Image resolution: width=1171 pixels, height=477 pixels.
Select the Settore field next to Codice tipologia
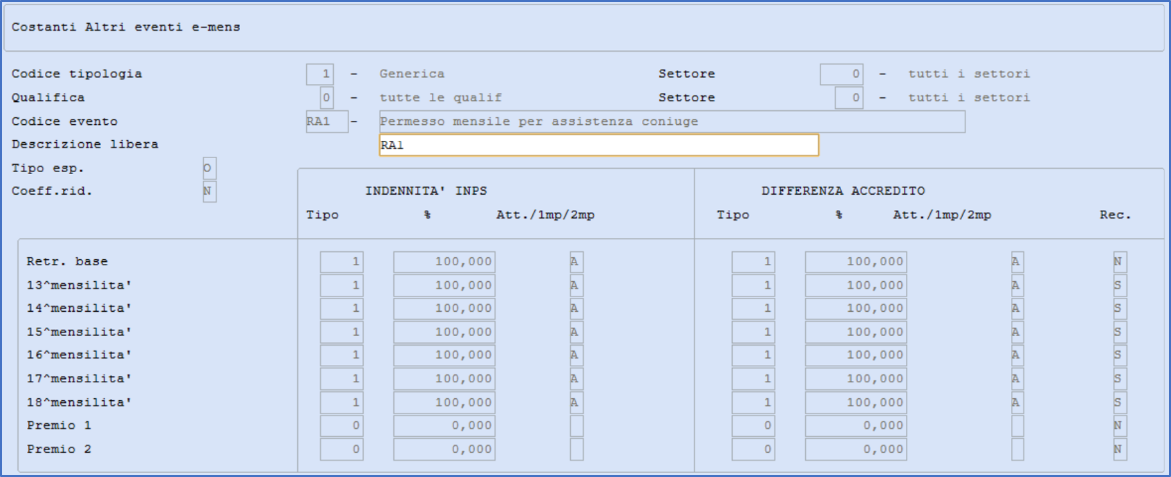842,74
